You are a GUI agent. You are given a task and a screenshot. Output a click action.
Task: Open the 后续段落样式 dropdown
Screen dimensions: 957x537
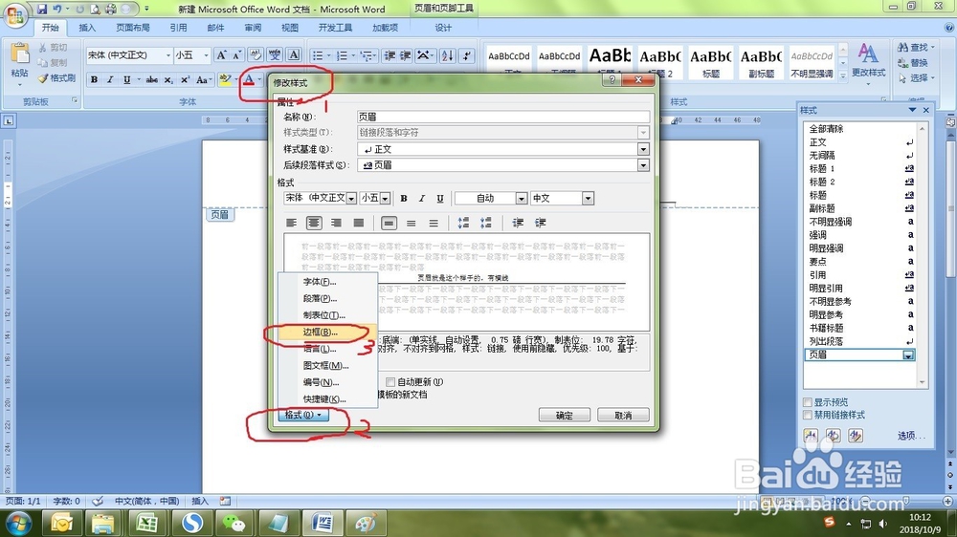[643, 165]
